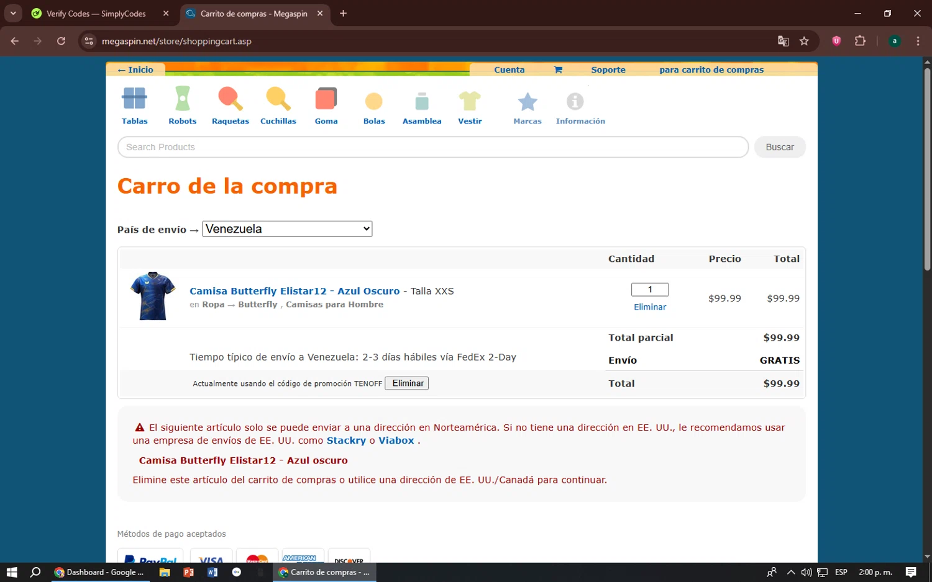The height and width of the screenshot is (582, 932).
Task: Expand the País de envío Venezuela dropdown
Action: click(x=287, y=229)
